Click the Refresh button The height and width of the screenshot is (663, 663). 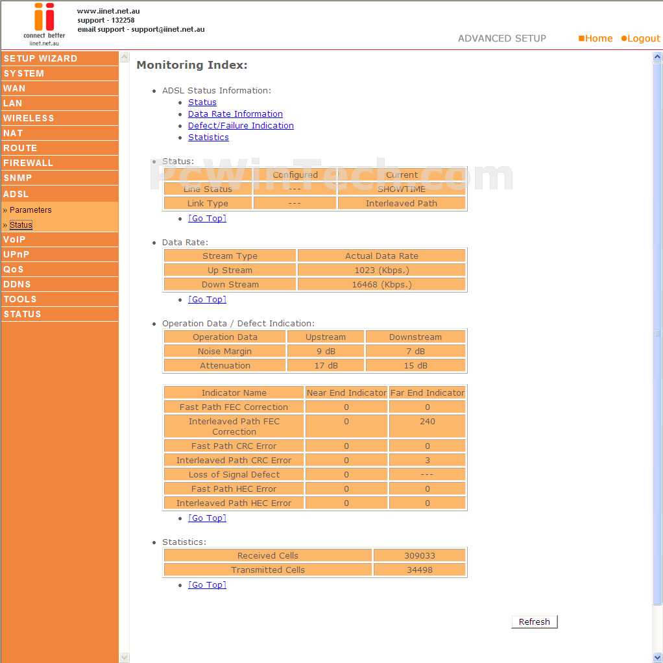[x=534, y=621]
